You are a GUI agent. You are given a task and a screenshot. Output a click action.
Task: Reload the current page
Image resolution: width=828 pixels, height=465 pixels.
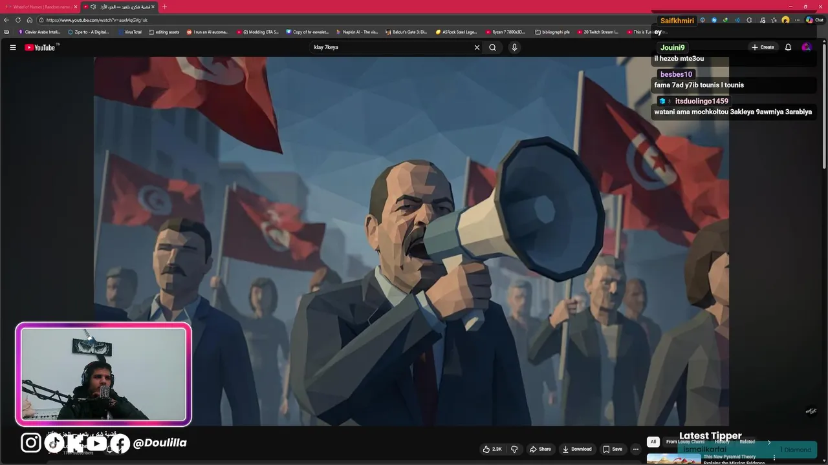click(18, 20)
